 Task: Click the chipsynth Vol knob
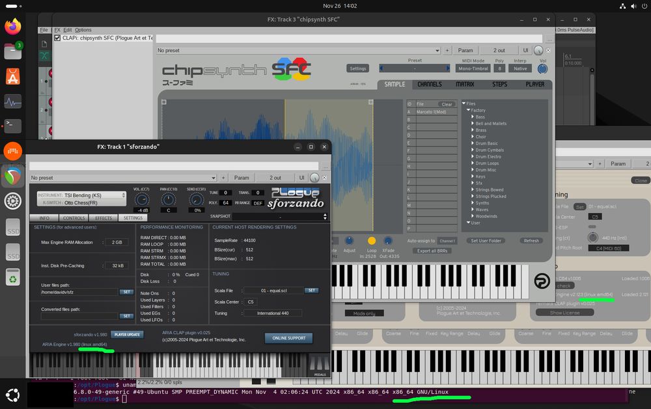(x=542, y=69)
